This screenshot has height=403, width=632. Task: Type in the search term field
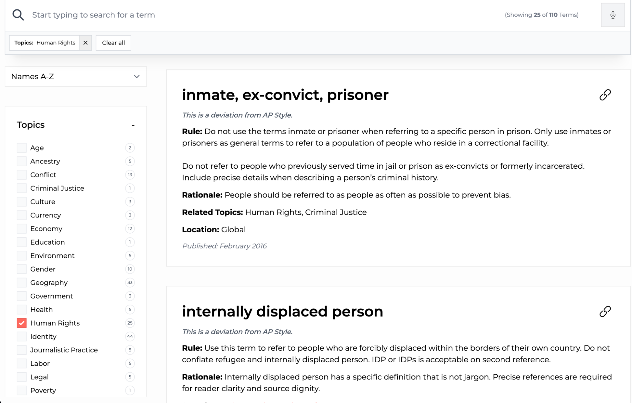[253, 15]
